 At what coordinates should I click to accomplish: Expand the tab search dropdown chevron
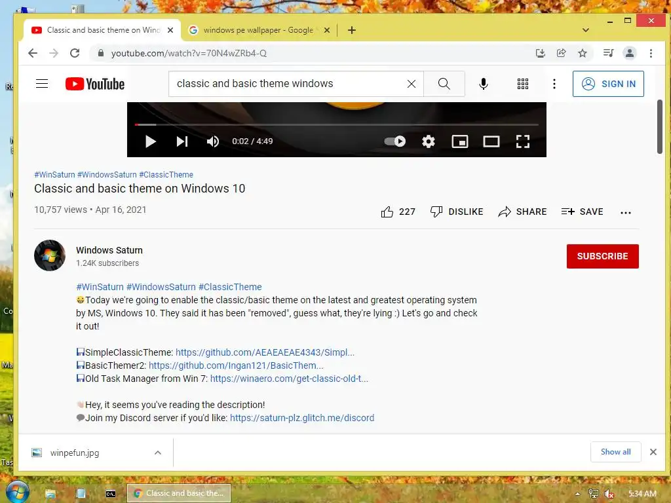click(586, 30)
